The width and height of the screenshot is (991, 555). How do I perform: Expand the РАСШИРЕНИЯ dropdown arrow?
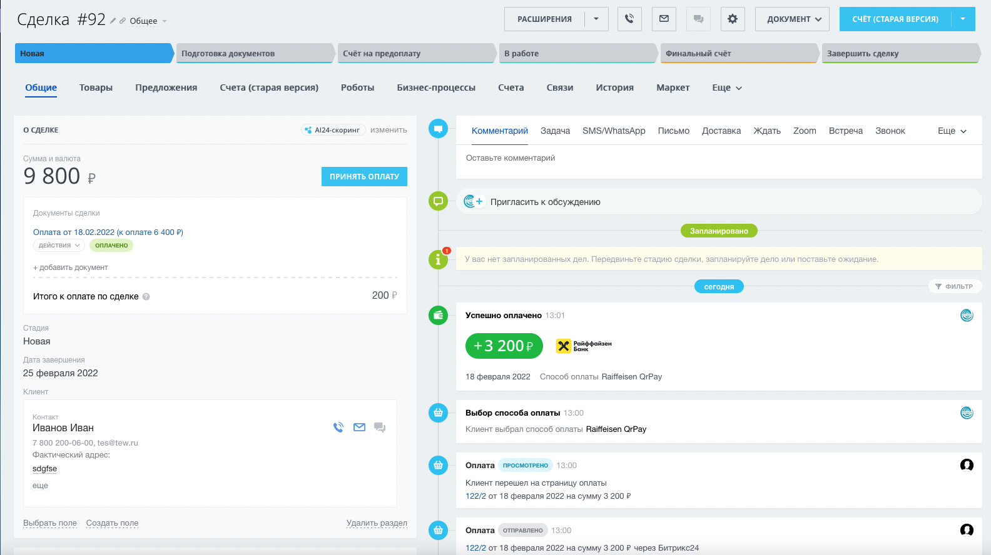pos(596,19)
